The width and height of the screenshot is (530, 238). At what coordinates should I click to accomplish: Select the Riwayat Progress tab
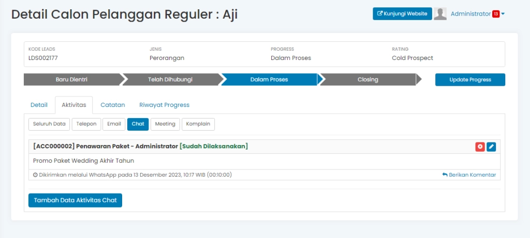164,105
